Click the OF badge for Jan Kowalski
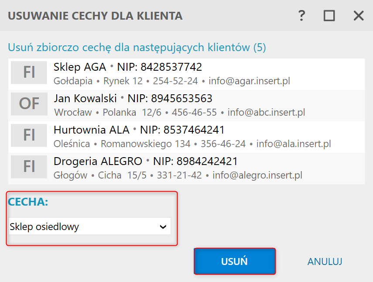This screenshot has width=373, height=282. [x=29, y=104]
